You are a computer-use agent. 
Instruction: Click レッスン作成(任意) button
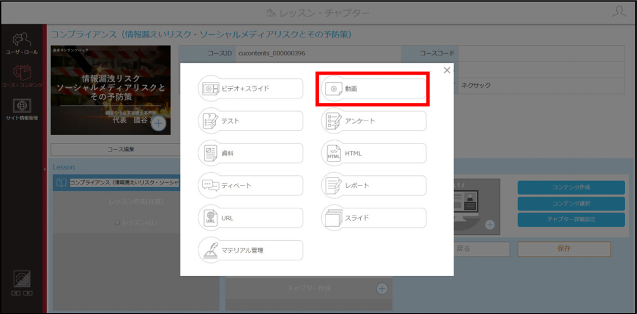(x=136, y=201)
